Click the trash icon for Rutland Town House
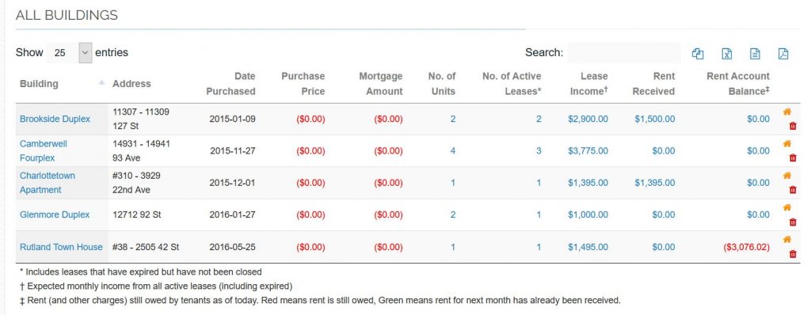 (793, 254)
